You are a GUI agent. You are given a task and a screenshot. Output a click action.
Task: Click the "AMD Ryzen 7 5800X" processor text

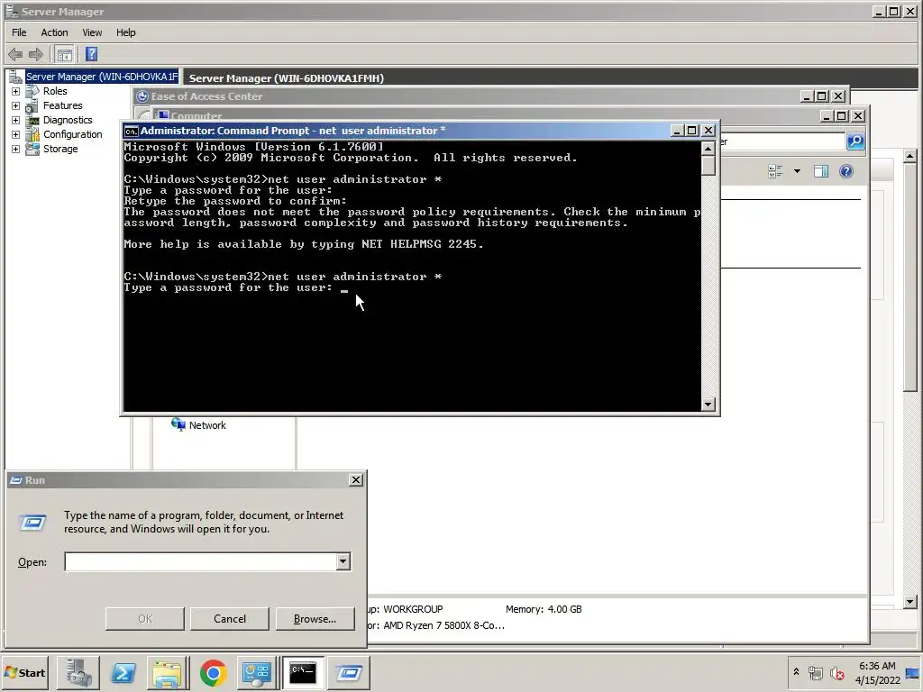coord(443,625)
